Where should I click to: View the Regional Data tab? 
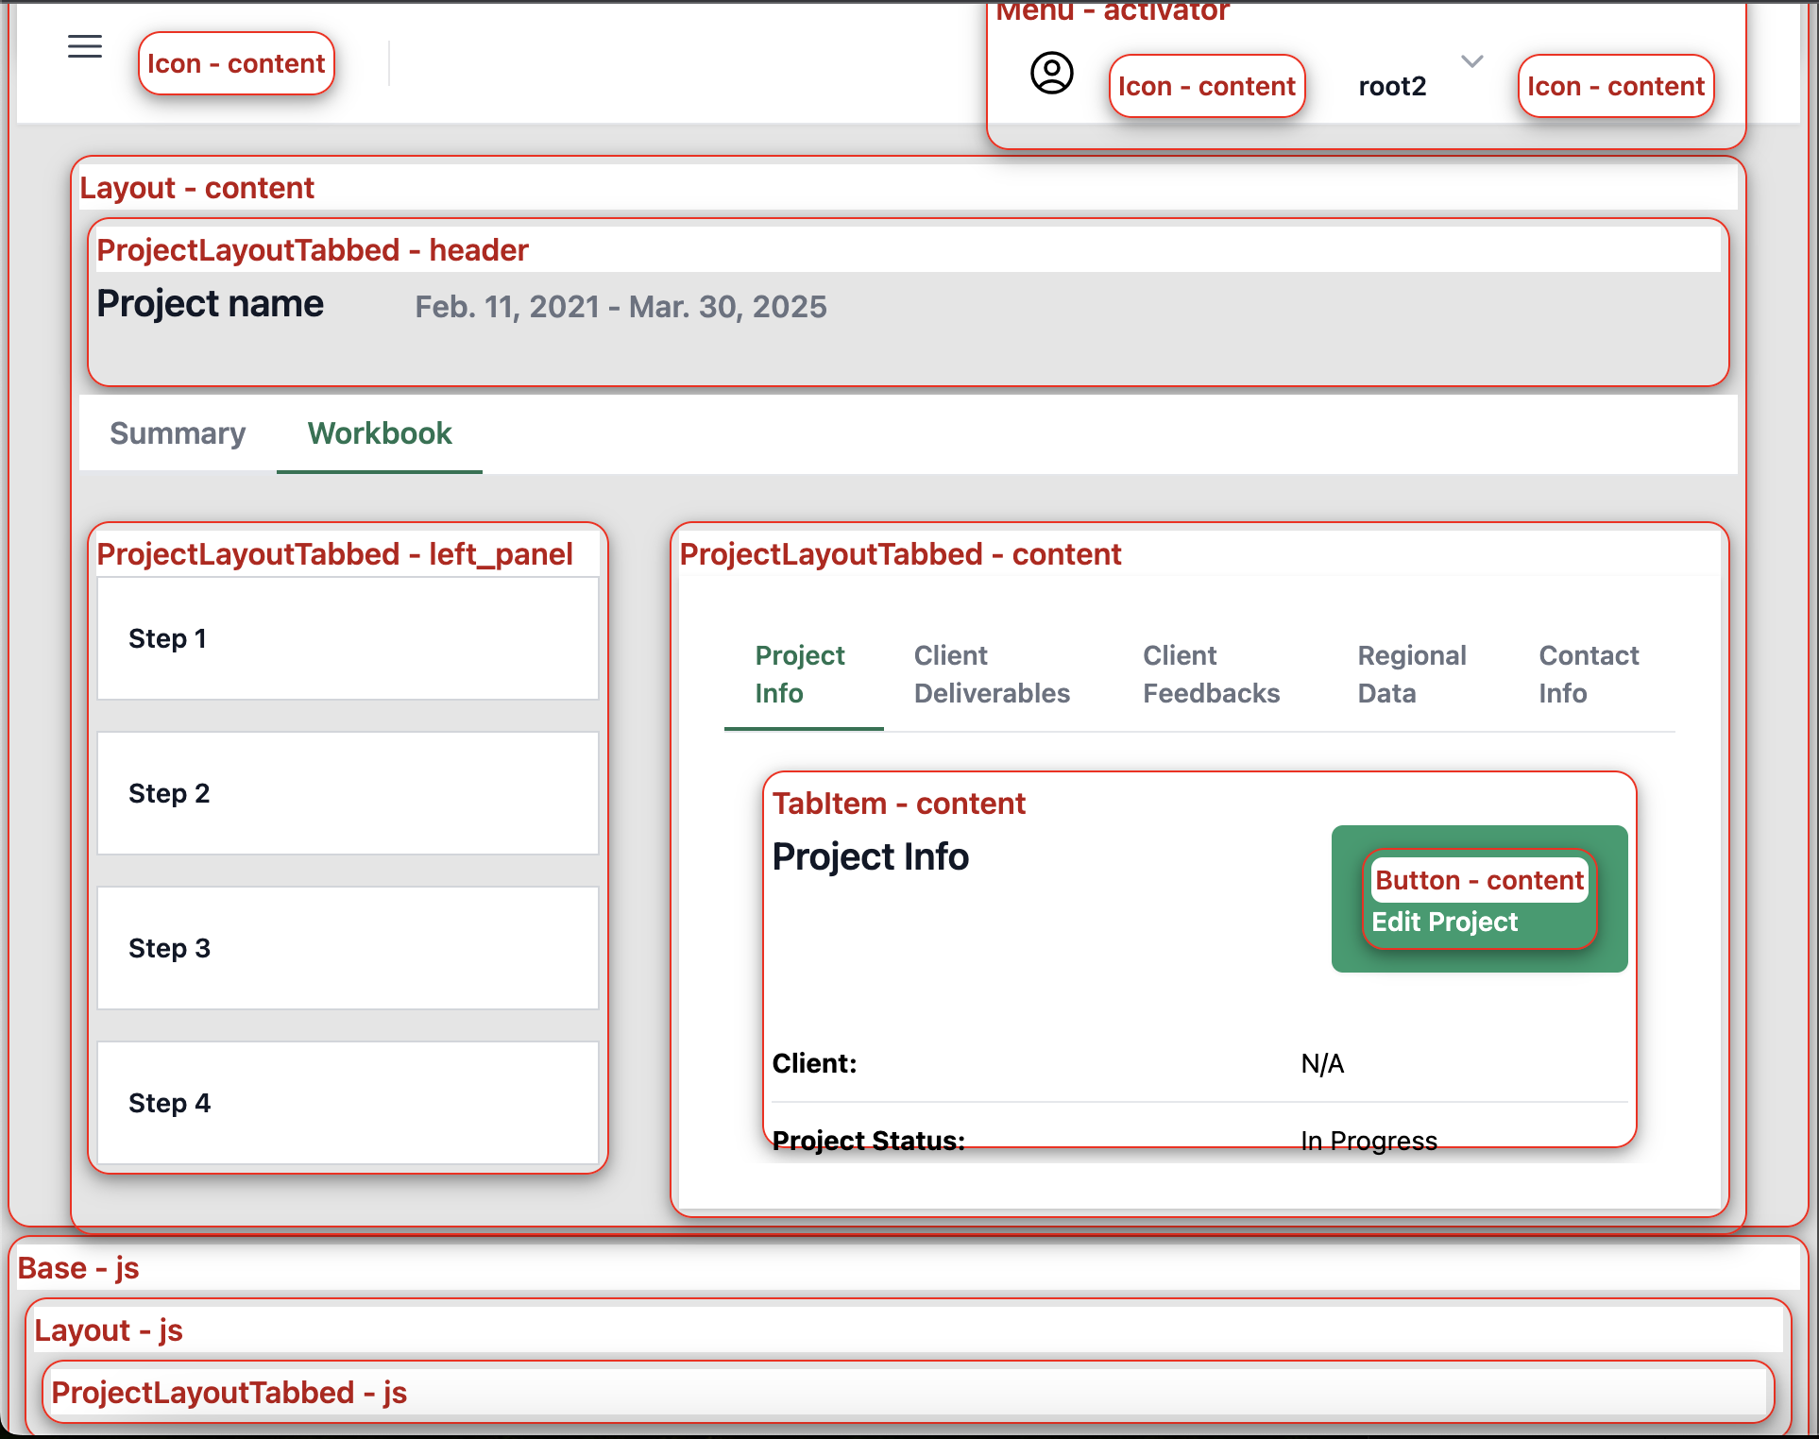[1411, 674]
